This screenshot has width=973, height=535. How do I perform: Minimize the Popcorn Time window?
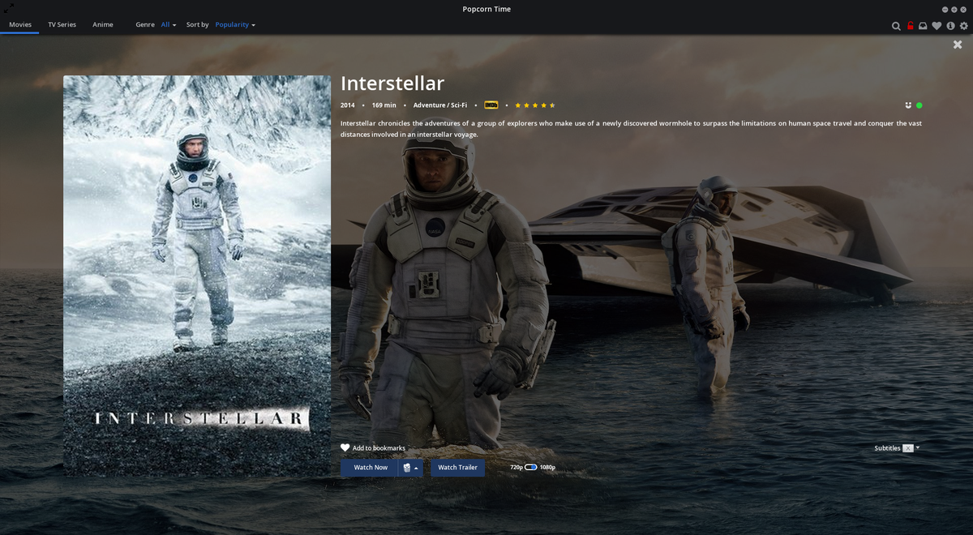(945, 9)
